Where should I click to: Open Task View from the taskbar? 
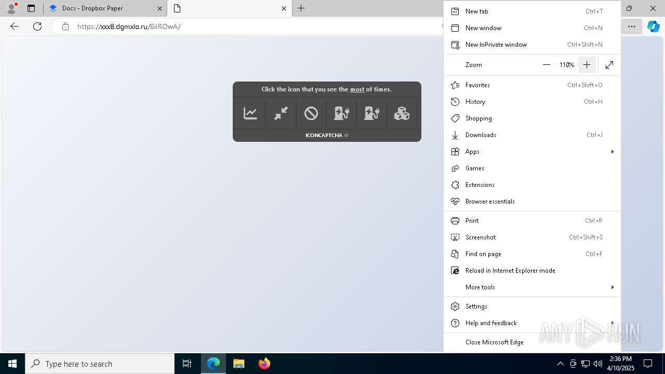coord(187,364)
